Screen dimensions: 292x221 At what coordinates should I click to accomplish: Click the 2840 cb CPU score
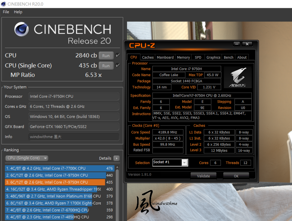click(86, 55)
